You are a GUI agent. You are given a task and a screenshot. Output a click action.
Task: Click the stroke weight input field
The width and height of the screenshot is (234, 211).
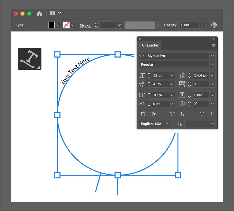108,25
